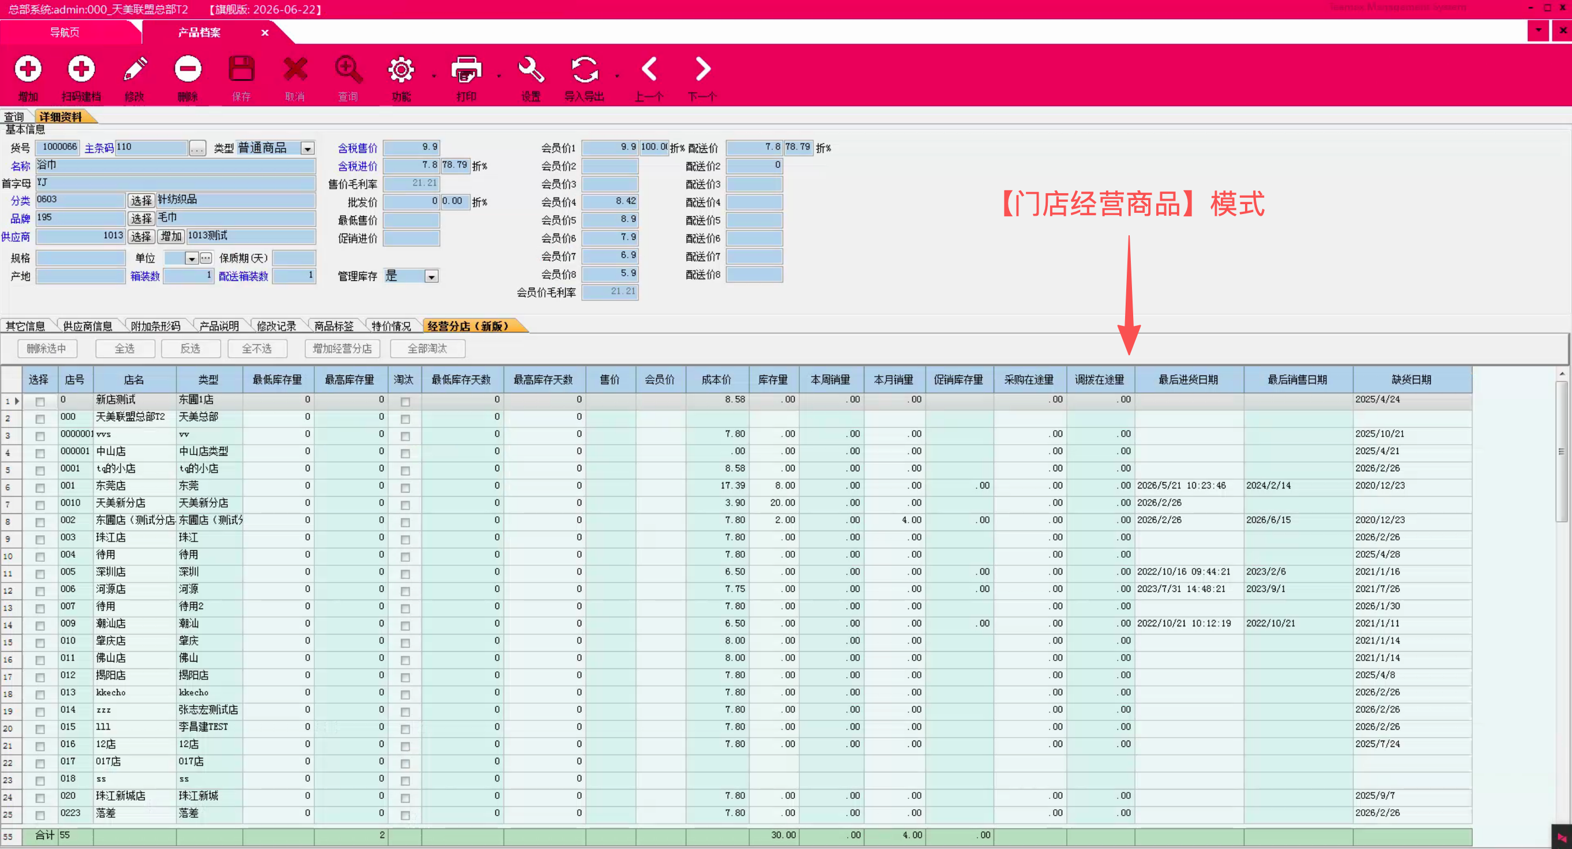Click the 全部淘汰 button
The image size is (1572, 849).
[x=427, y=348]
